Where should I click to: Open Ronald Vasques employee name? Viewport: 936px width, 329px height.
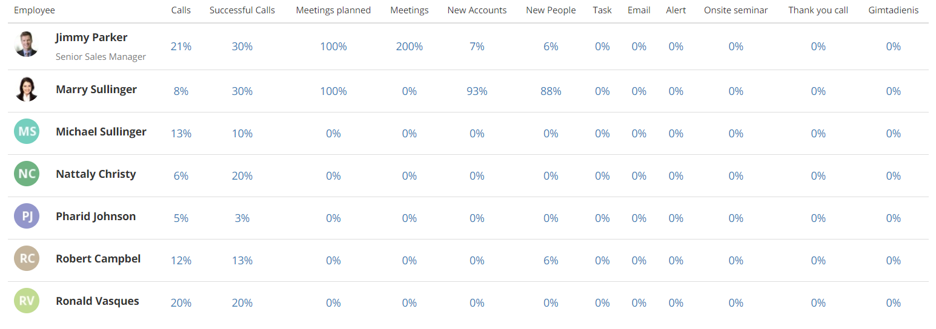[98, 301]
